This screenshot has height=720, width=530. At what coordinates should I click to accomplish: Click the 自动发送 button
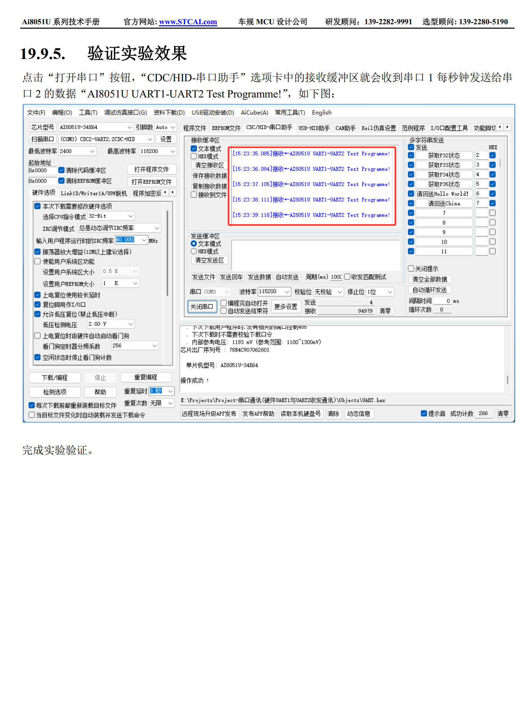(287, 277)
